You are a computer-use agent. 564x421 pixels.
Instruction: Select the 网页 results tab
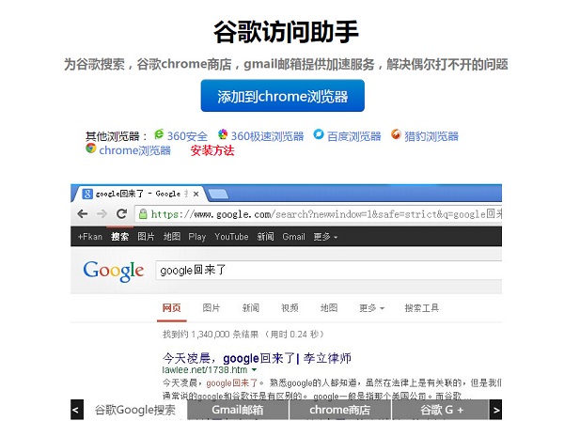(x=172, y=308)
